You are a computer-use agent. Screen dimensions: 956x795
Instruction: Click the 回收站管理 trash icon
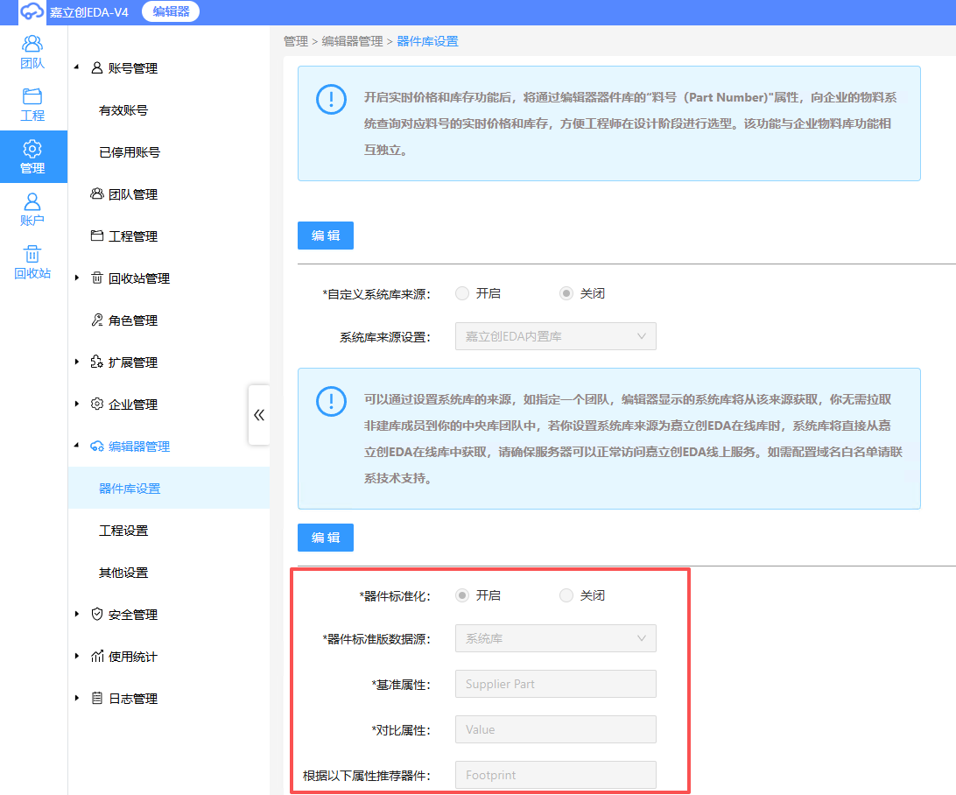coord(97,278)
